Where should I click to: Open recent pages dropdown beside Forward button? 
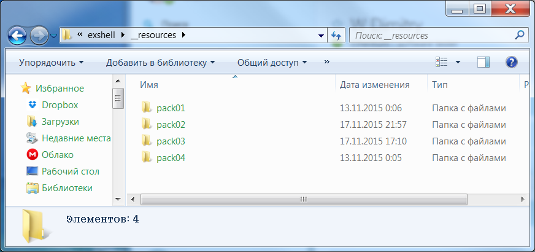point(53,36)
